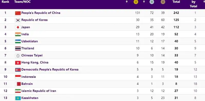The image size is (205, 101).
Task: Click the Kazakhstan flag icon
Action: (x=18, y=98)
